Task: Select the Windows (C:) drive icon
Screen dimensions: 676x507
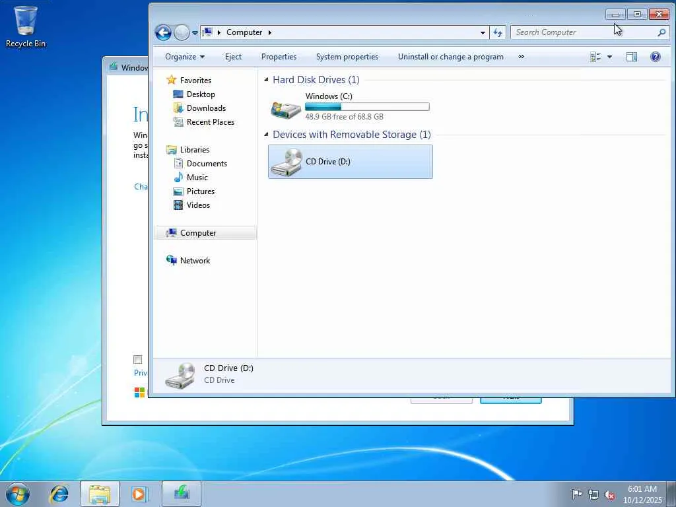Action: pyautogui.click(x=285, y=109)
